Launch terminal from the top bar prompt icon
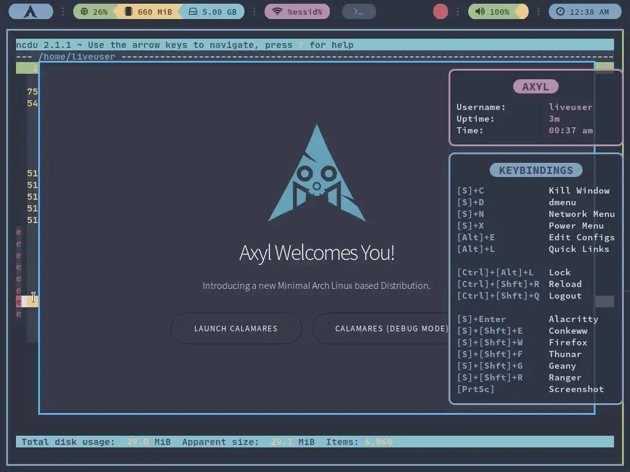This screenshot has width=630, height=472. coord(359,12)
